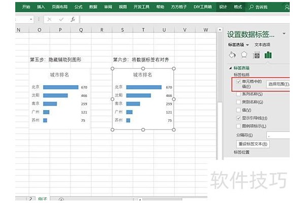Open the 标签选项 dropdown arrow
The height and width of the screenshot is (203, 305).
[x=248, y=45]
